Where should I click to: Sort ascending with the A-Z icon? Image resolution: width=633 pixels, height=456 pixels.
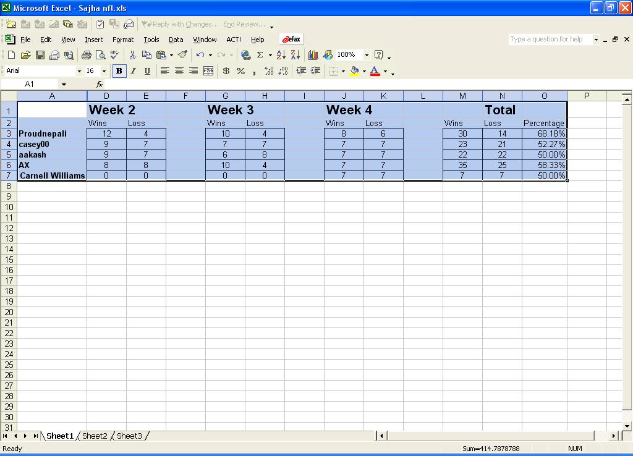click(281, 55)
